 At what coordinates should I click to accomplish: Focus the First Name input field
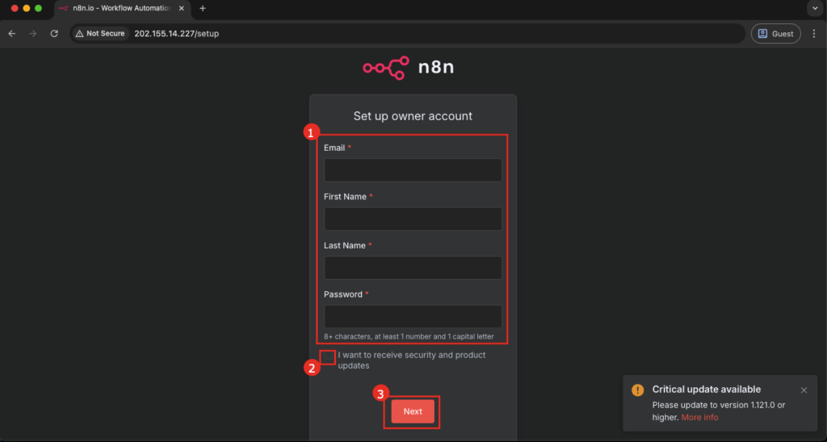point(413,219)
